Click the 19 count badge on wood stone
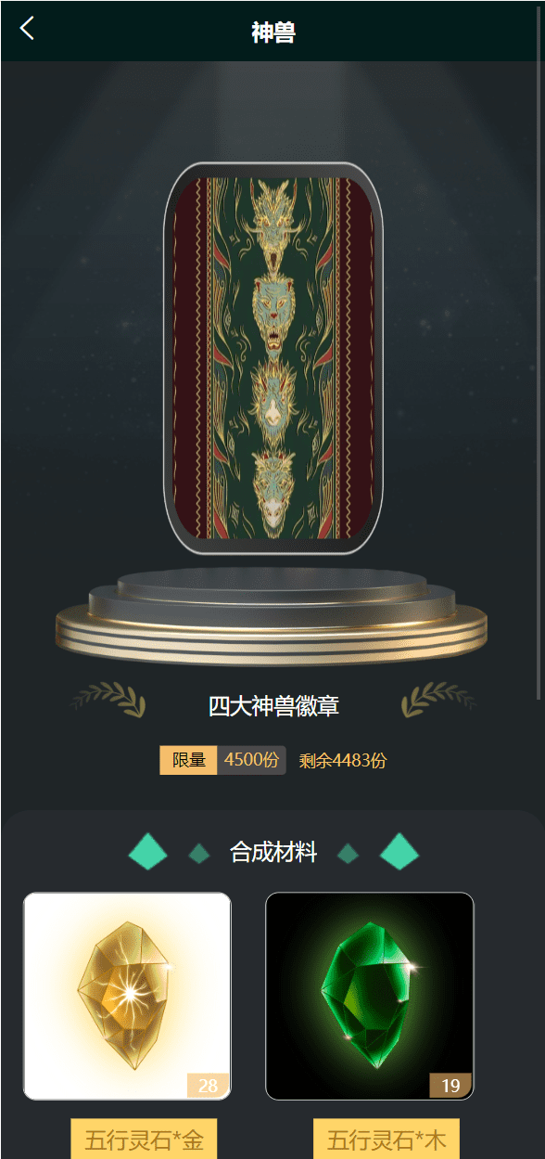Viewport: 545px width, 1159px height. click(450, 1086)
